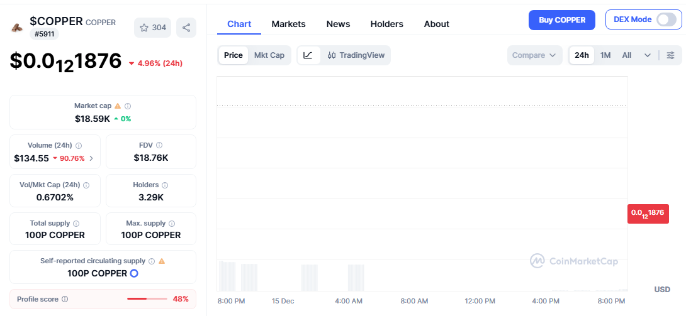This screenshot has width=686, height=316.
Task: Open the Markets tab
Action: click(288, 24)
